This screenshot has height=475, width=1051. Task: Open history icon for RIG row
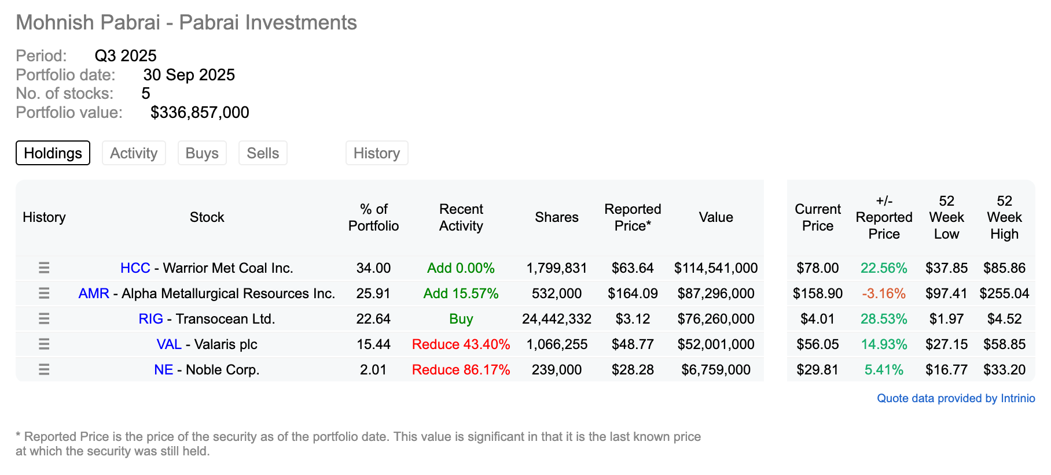coord(44,319)
